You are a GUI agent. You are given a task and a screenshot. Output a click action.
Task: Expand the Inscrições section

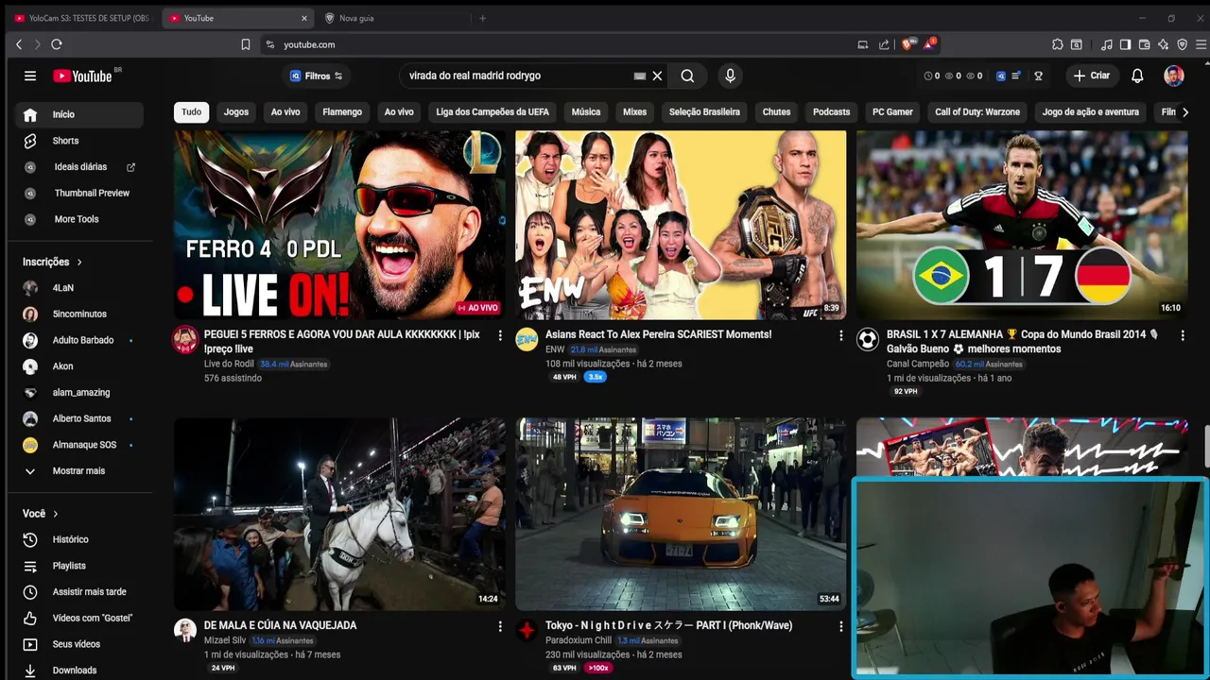(53, 262)
